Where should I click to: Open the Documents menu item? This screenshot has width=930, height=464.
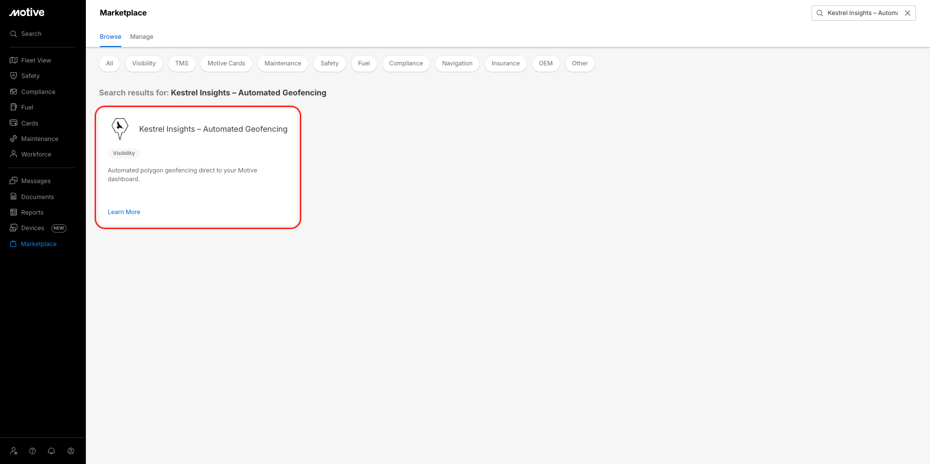coord(38,197)
